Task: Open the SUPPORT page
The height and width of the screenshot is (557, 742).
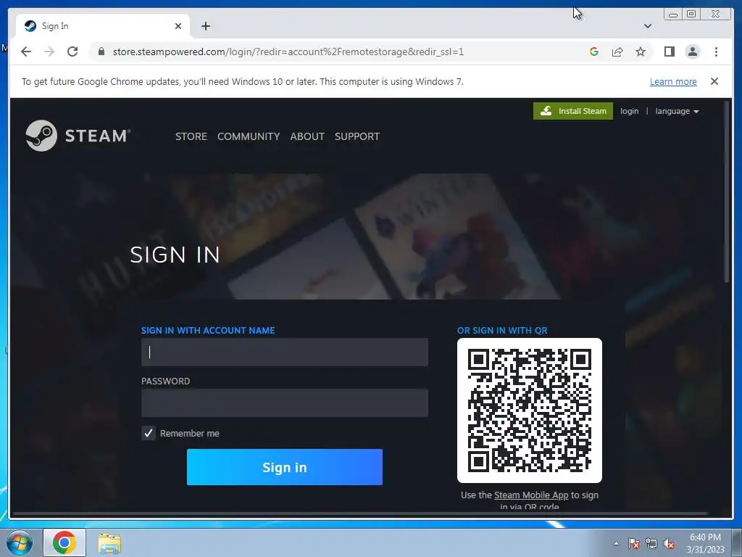Action: pos(357,136)
